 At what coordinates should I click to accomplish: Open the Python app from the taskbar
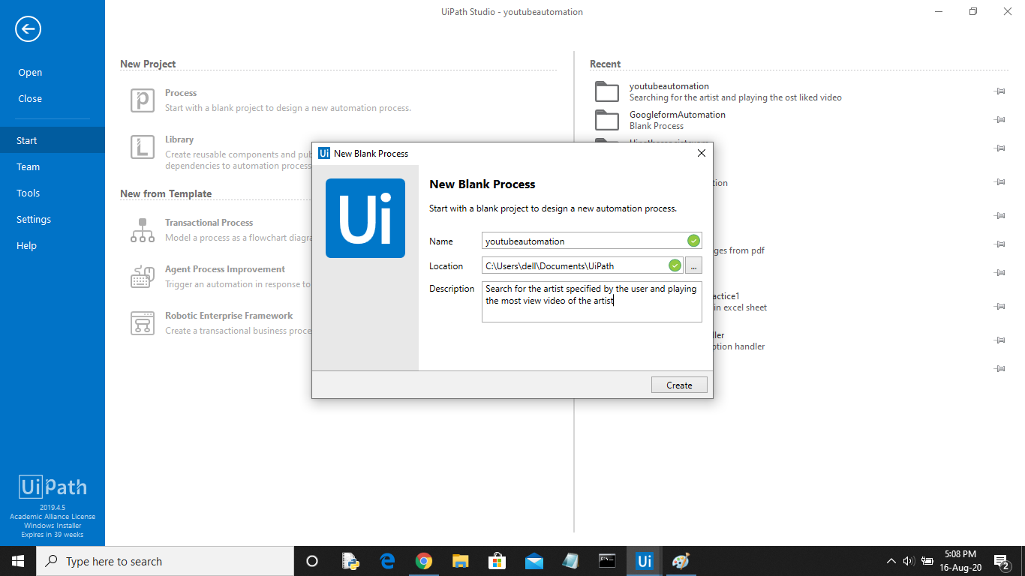tap(350, 561)
